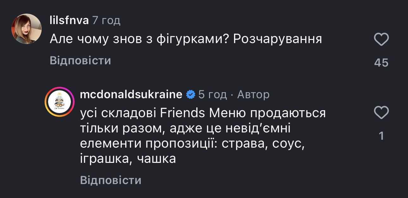Like the mcdonaldsukraine reply with heart
This screenshot has height=198, width=408.
[381, 113]
